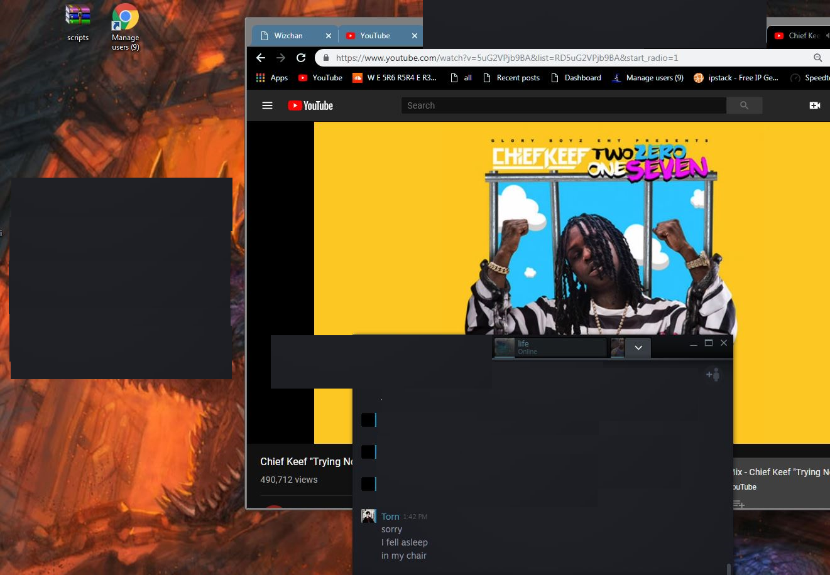830x575 pixels.
Task: Open the YouTube hamburger guide menu
Action: [267, 105]
